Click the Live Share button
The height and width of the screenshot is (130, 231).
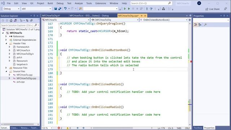(x=213, y=9)
